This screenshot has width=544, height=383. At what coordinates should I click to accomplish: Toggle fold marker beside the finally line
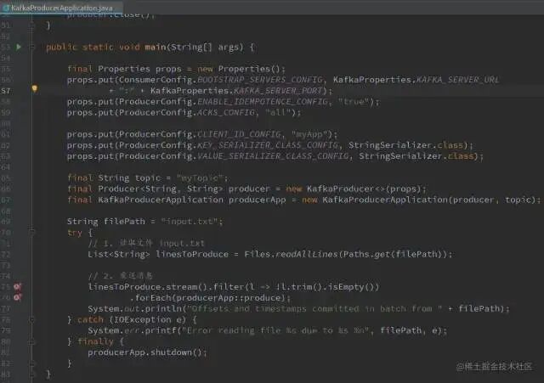coord(32,341)
